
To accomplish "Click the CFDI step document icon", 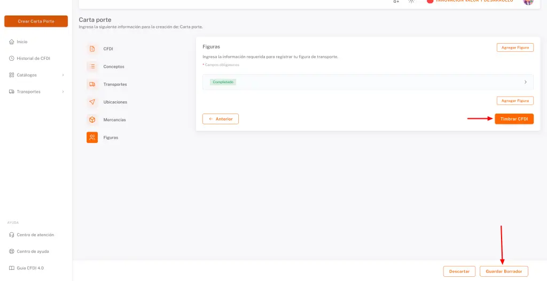I will [x=92, y=49].
